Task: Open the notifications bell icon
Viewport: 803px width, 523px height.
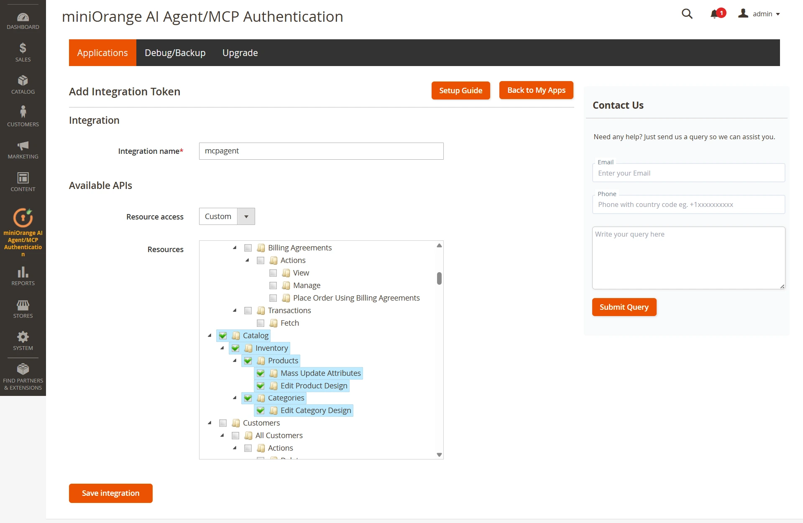Action: click(715, 14)
